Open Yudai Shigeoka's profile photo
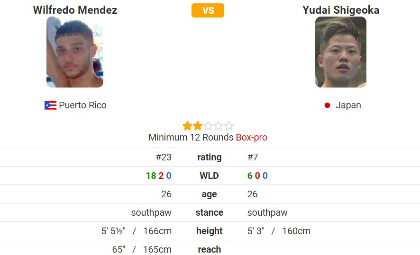The height and width of the screenshot is (255, 420). (x=341, y=52)
